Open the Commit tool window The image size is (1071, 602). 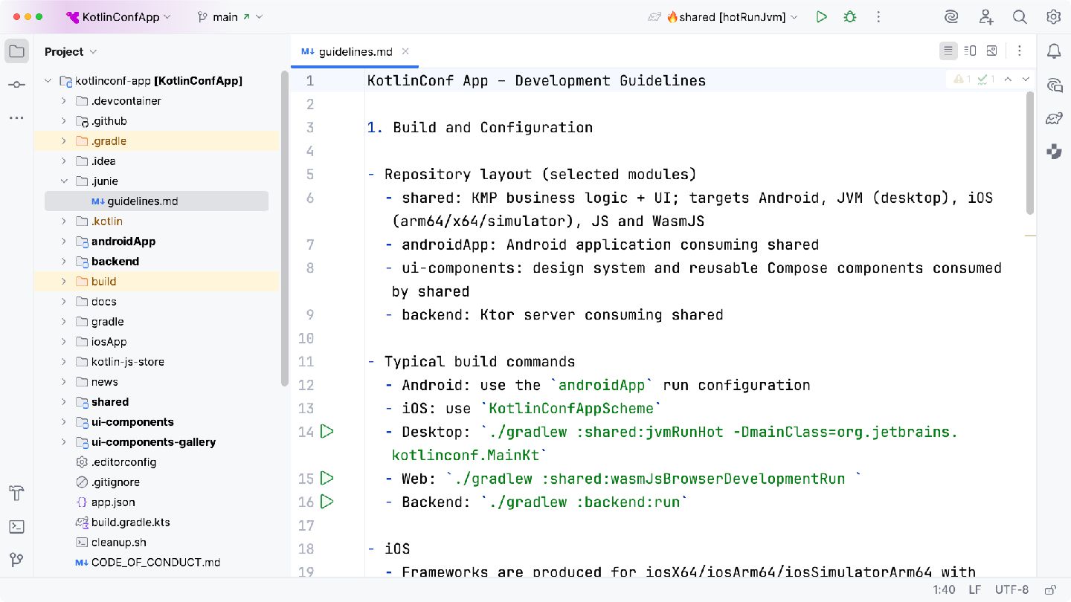tap(16, 85)
